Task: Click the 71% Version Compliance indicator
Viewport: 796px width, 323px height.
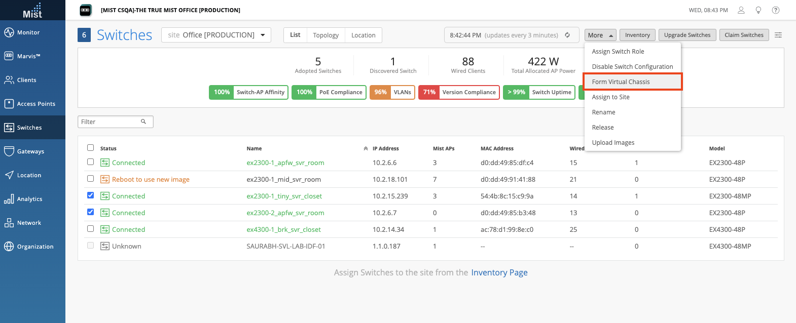Action: (459, 92)
